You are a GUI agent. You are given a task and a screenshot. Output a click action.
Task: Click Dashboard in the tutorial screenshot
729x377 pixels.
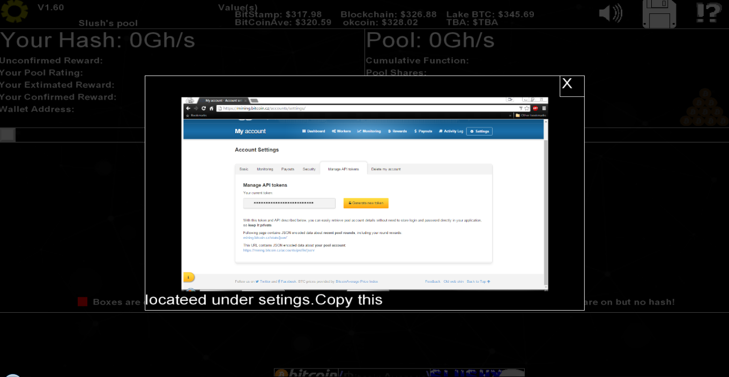314,131
